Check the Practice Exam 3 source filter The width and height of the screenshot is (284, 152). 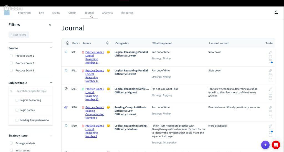click(x=11, y=70)
